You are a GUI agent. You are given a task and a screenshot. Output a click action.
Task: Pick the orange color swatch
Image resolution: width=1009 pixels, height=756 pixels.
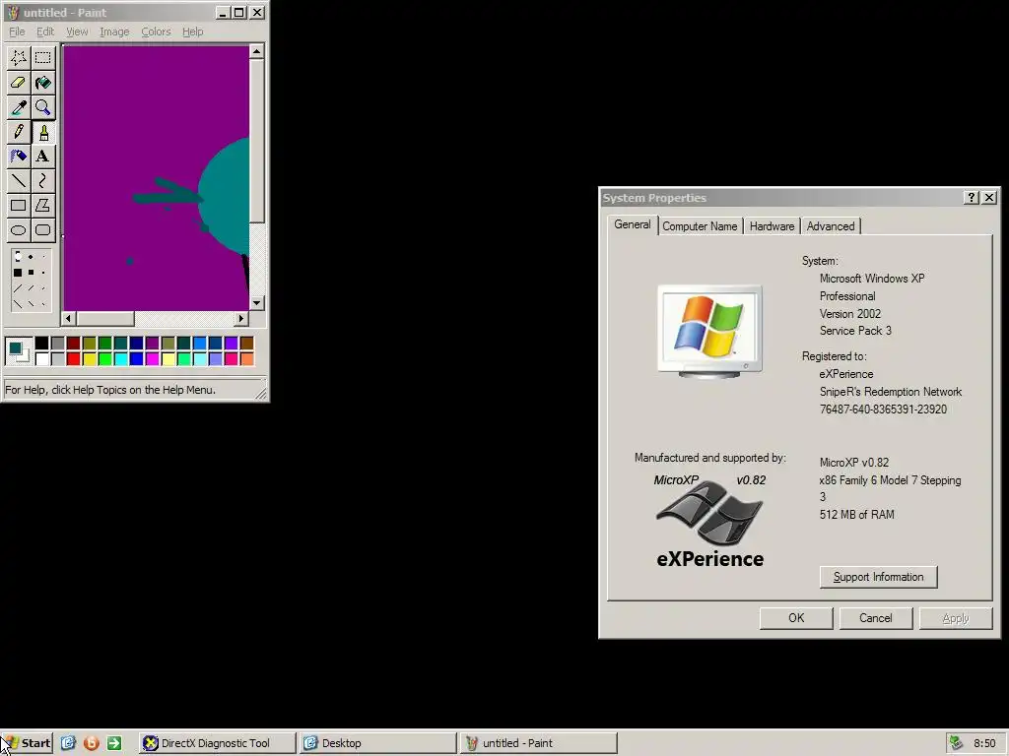coord(247,358)
